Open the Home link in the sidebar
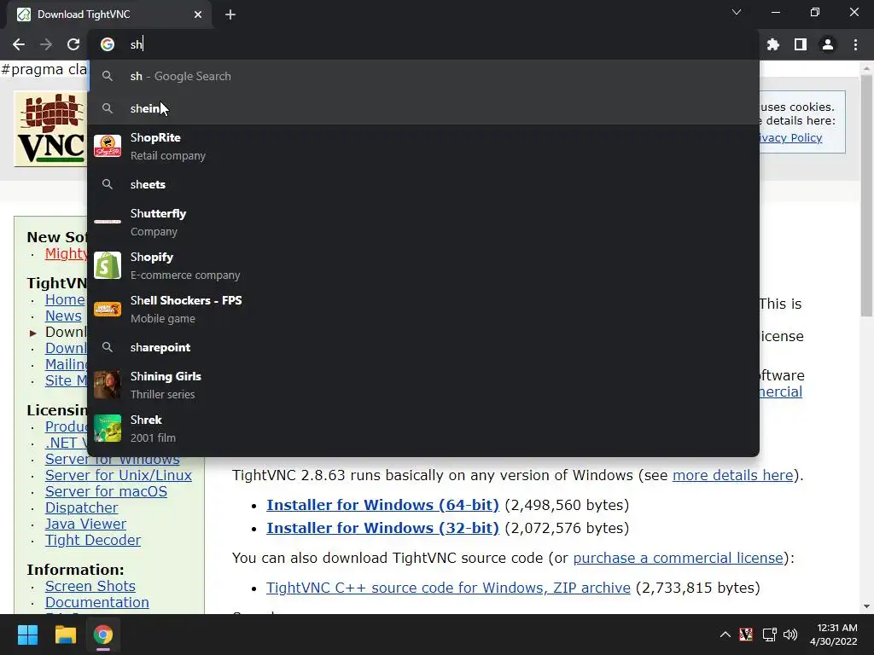874x655 pixels. tap(65, 299)
